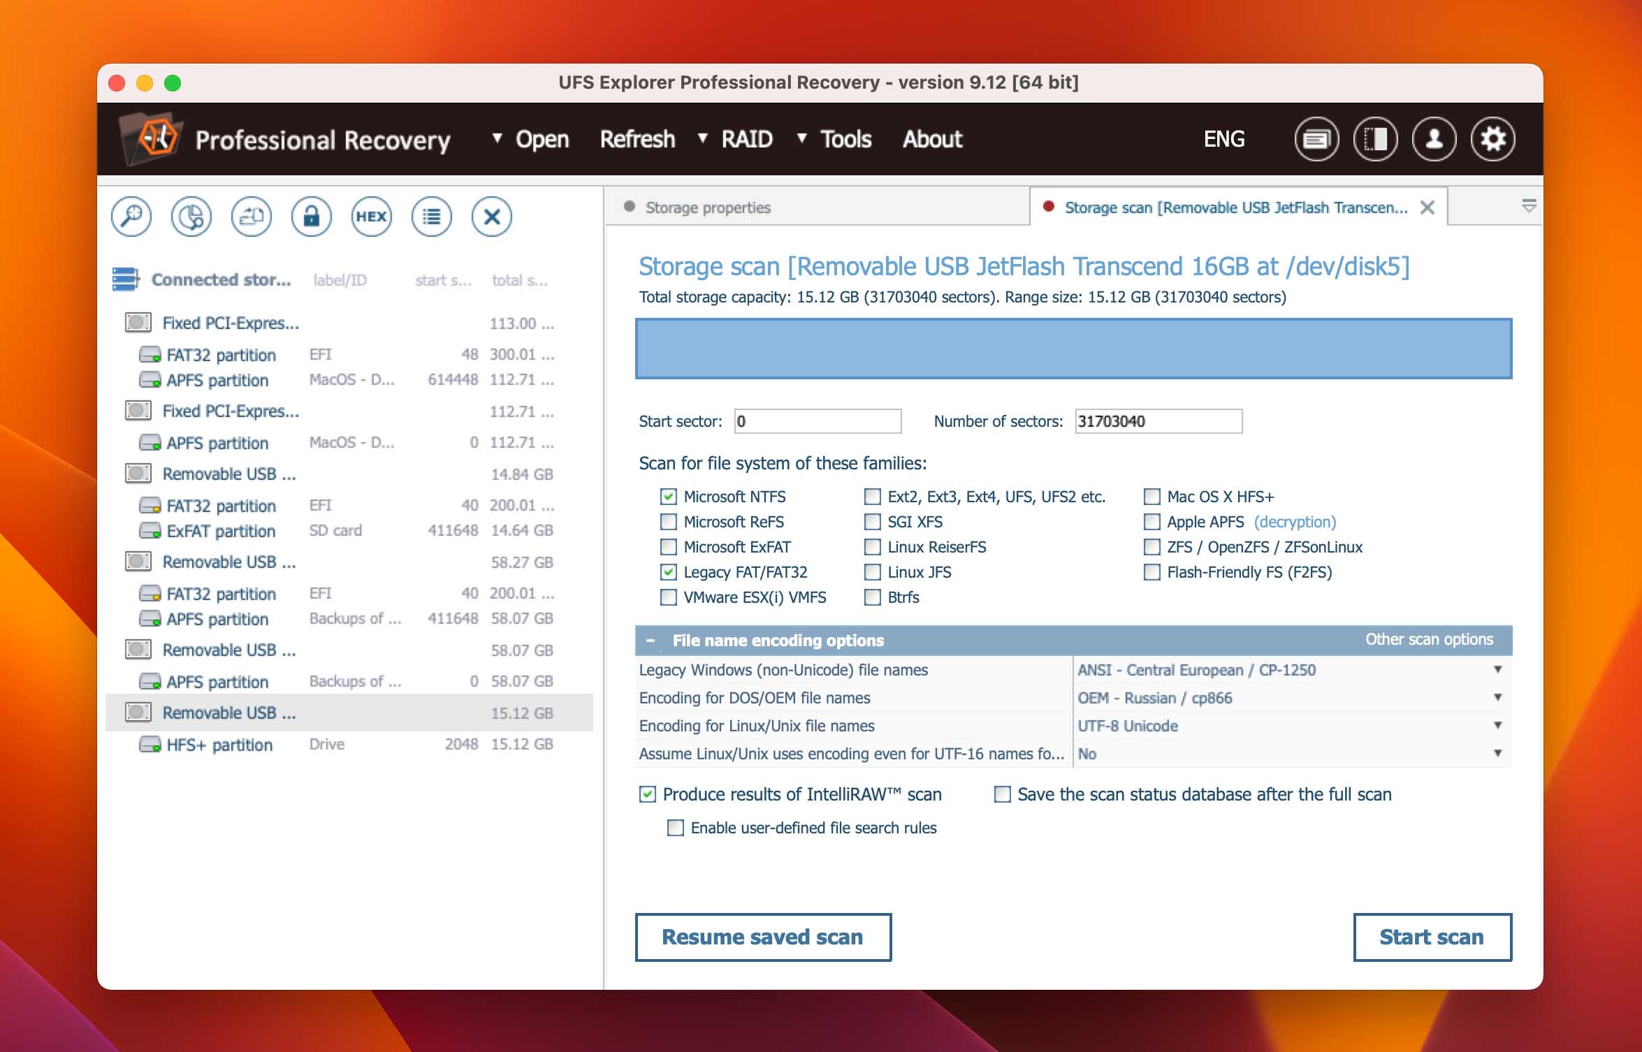Switch to Other scan options
1642x1052 pixels.
(1429, 639)
